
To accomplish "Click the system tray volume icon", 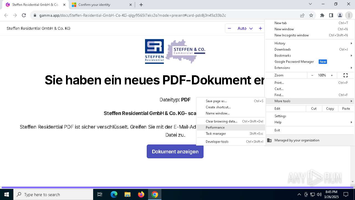I will [319, 194].
